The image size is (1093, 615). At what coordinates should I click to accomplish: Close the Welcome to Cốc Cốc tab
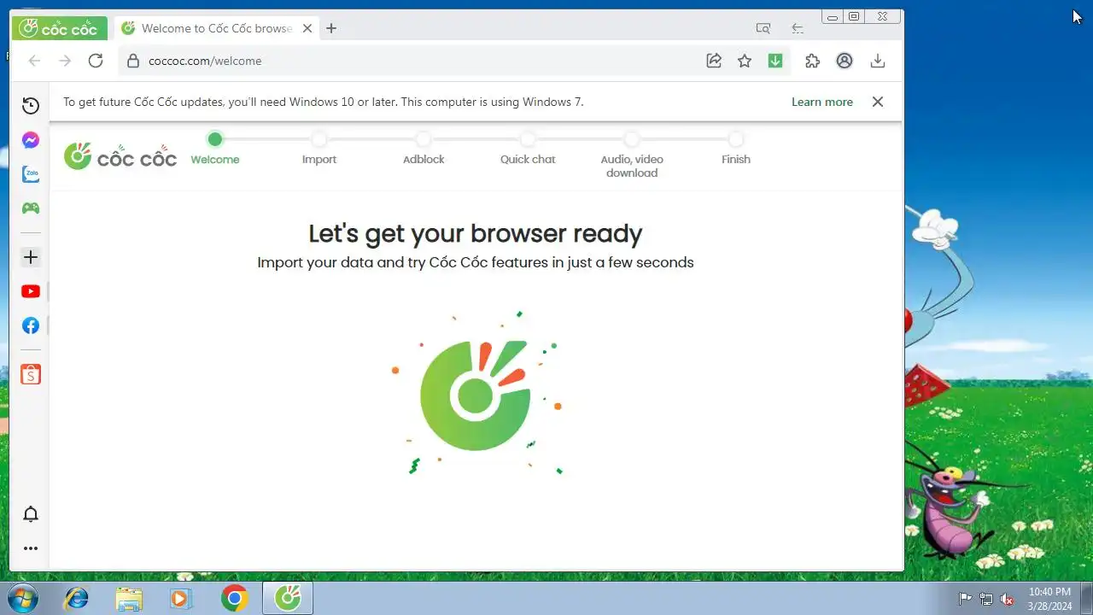(x=307, y=28)
